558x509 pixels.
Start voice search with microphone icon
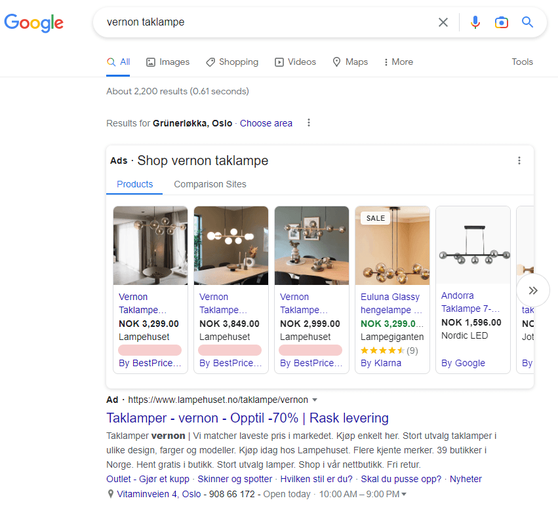tap(475, 22)
